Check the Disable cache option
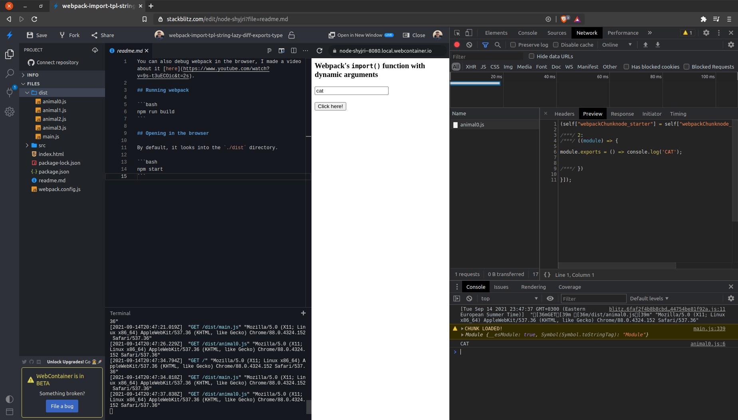738x420 pixels. (x=555, y=45)
